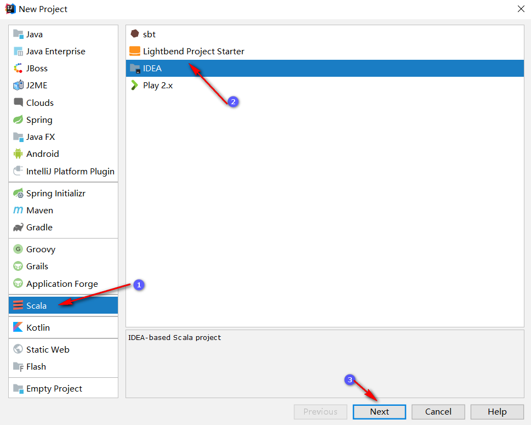Cancel the New Project dialog
Image resolution: width=531 pixels, height=425 pixels.
point(438,411)
